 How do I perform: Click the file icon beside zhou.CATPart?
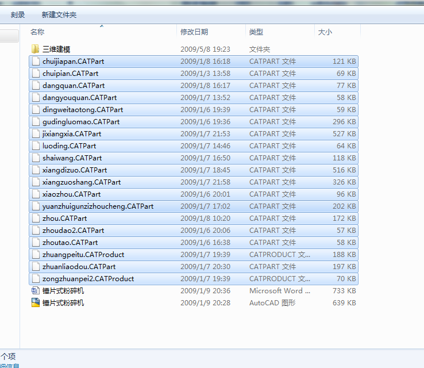click(36, 218)
